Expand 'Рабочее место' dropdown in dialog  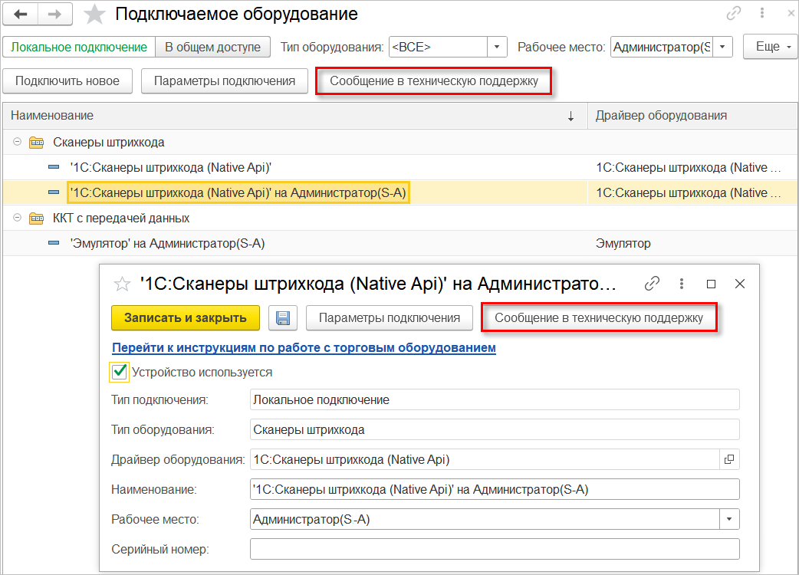coord(728,519)
